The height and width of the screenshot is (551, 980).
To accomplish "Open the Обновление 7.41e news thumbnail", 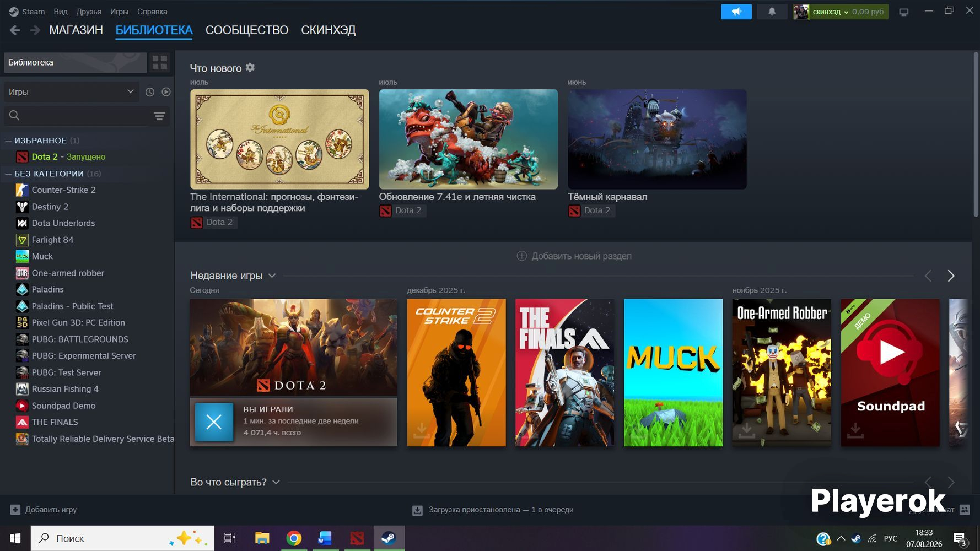I will (469, 139).
